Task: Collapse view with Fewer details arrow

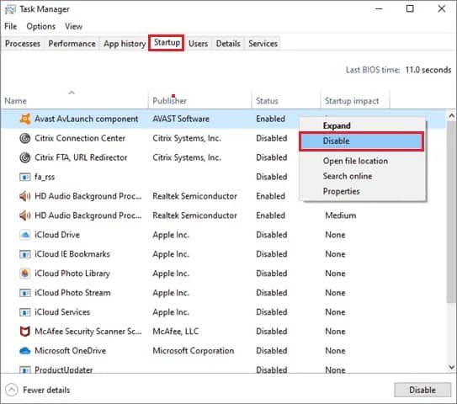Action: pos(12,390)
